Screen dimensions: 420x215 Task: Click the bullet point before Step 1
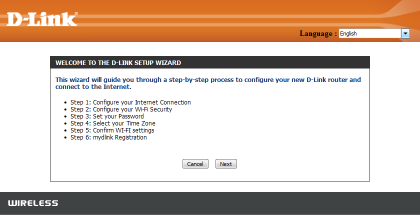[x=66, y=102]
